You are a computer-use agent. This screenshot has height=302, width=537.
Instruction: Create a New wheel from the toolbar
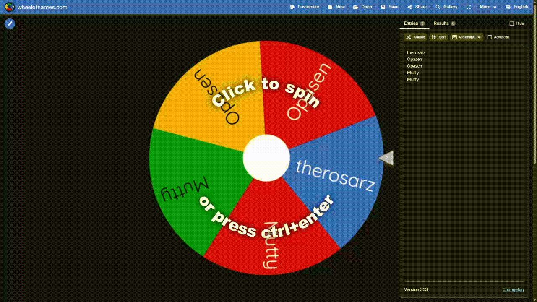tap(336, 7)
